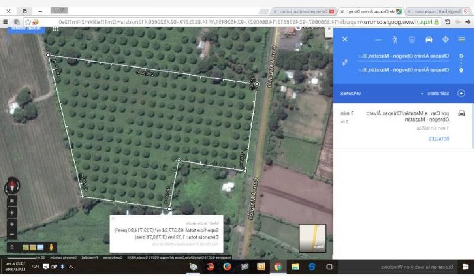The image size is (474, 276).
Task: Swap origin and destination with the arrows icon
Action: (344, 61)
